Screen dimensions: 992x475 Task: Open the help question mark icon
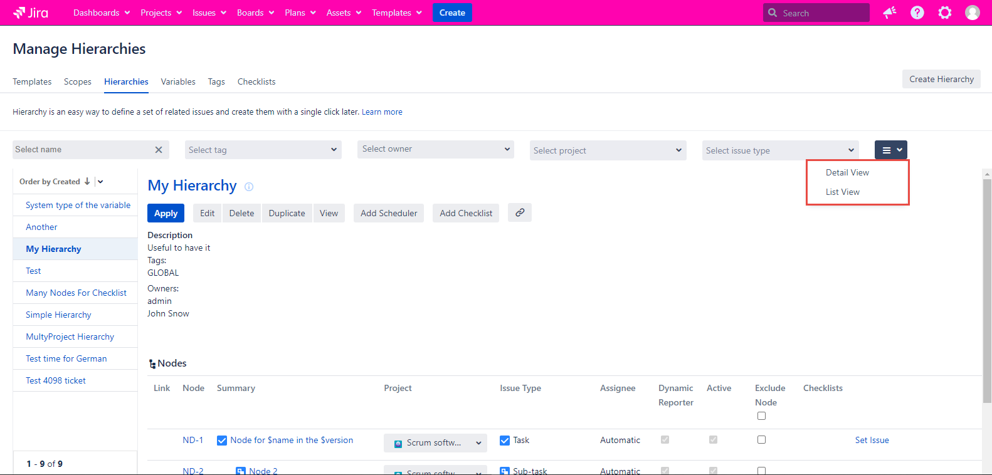coord(917,13)
